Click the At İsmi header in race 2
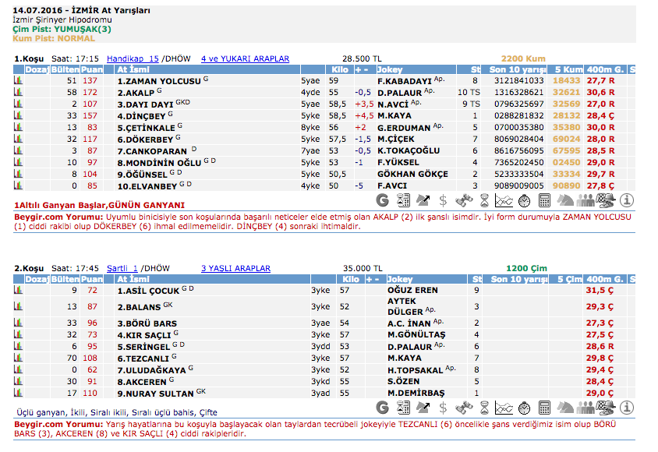The height and width of the screenshot is (452, 658). [x=133, y=278]
